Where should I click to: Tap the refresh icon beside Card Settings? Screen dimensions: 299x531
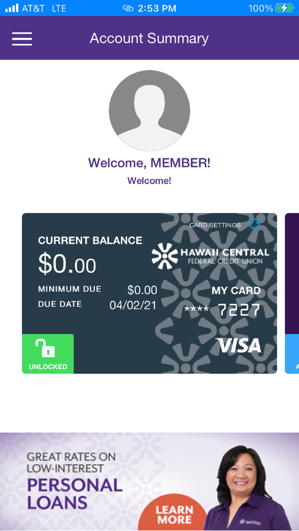255,223
